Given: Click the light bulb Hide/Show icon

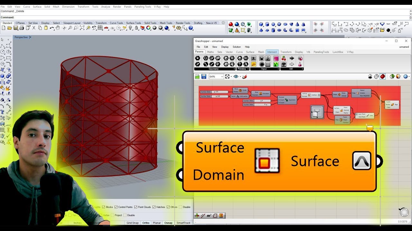Looking at the screenshot, I should coord(130,28).
